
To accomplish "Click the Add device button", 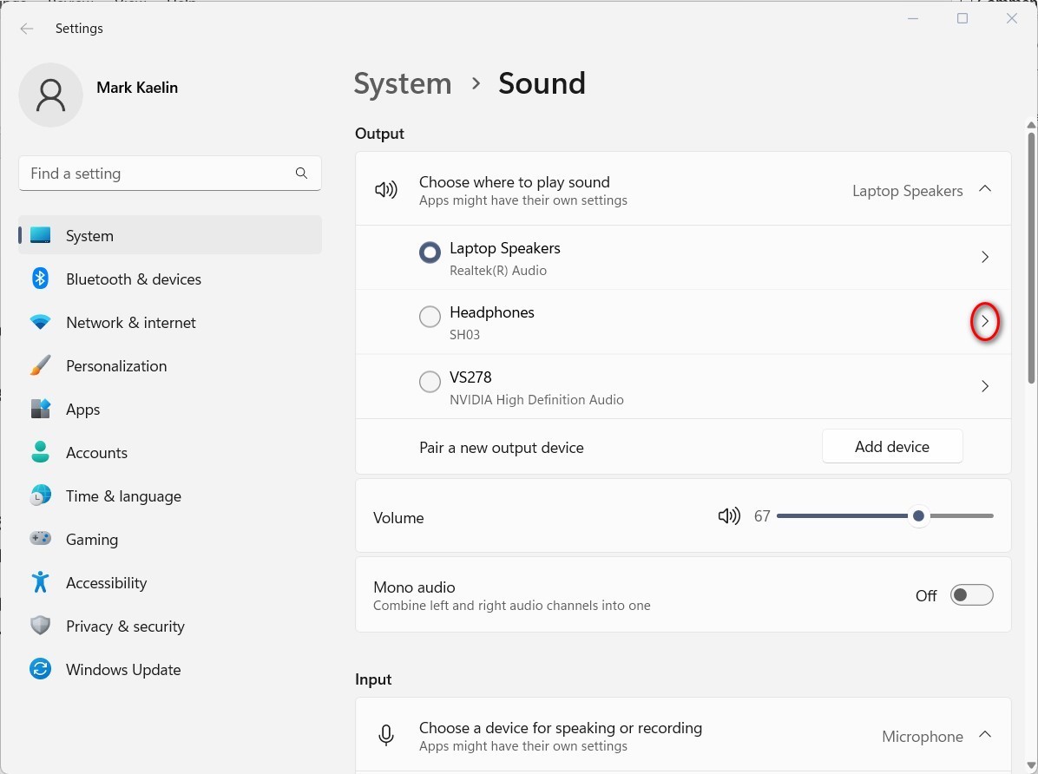I will pos(891,446).
